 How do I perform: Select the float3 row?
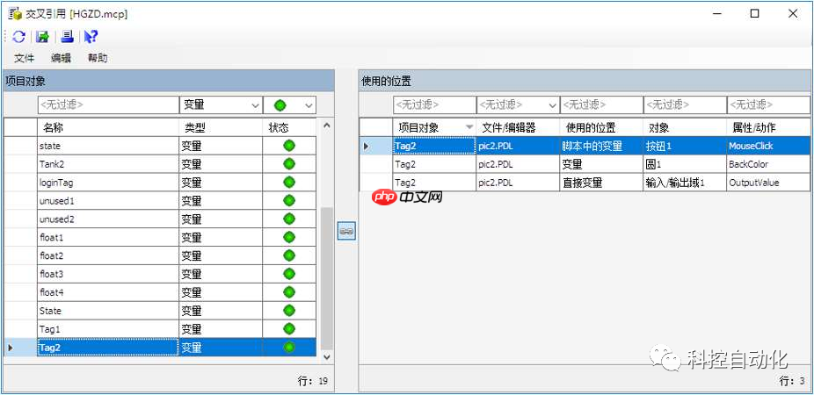[x=160, y=274]
